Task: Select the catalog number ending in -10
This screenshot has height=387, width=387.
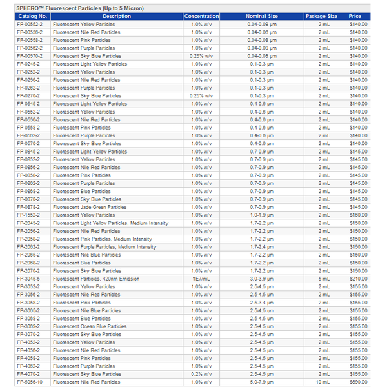Action: [x=30, y=382]
